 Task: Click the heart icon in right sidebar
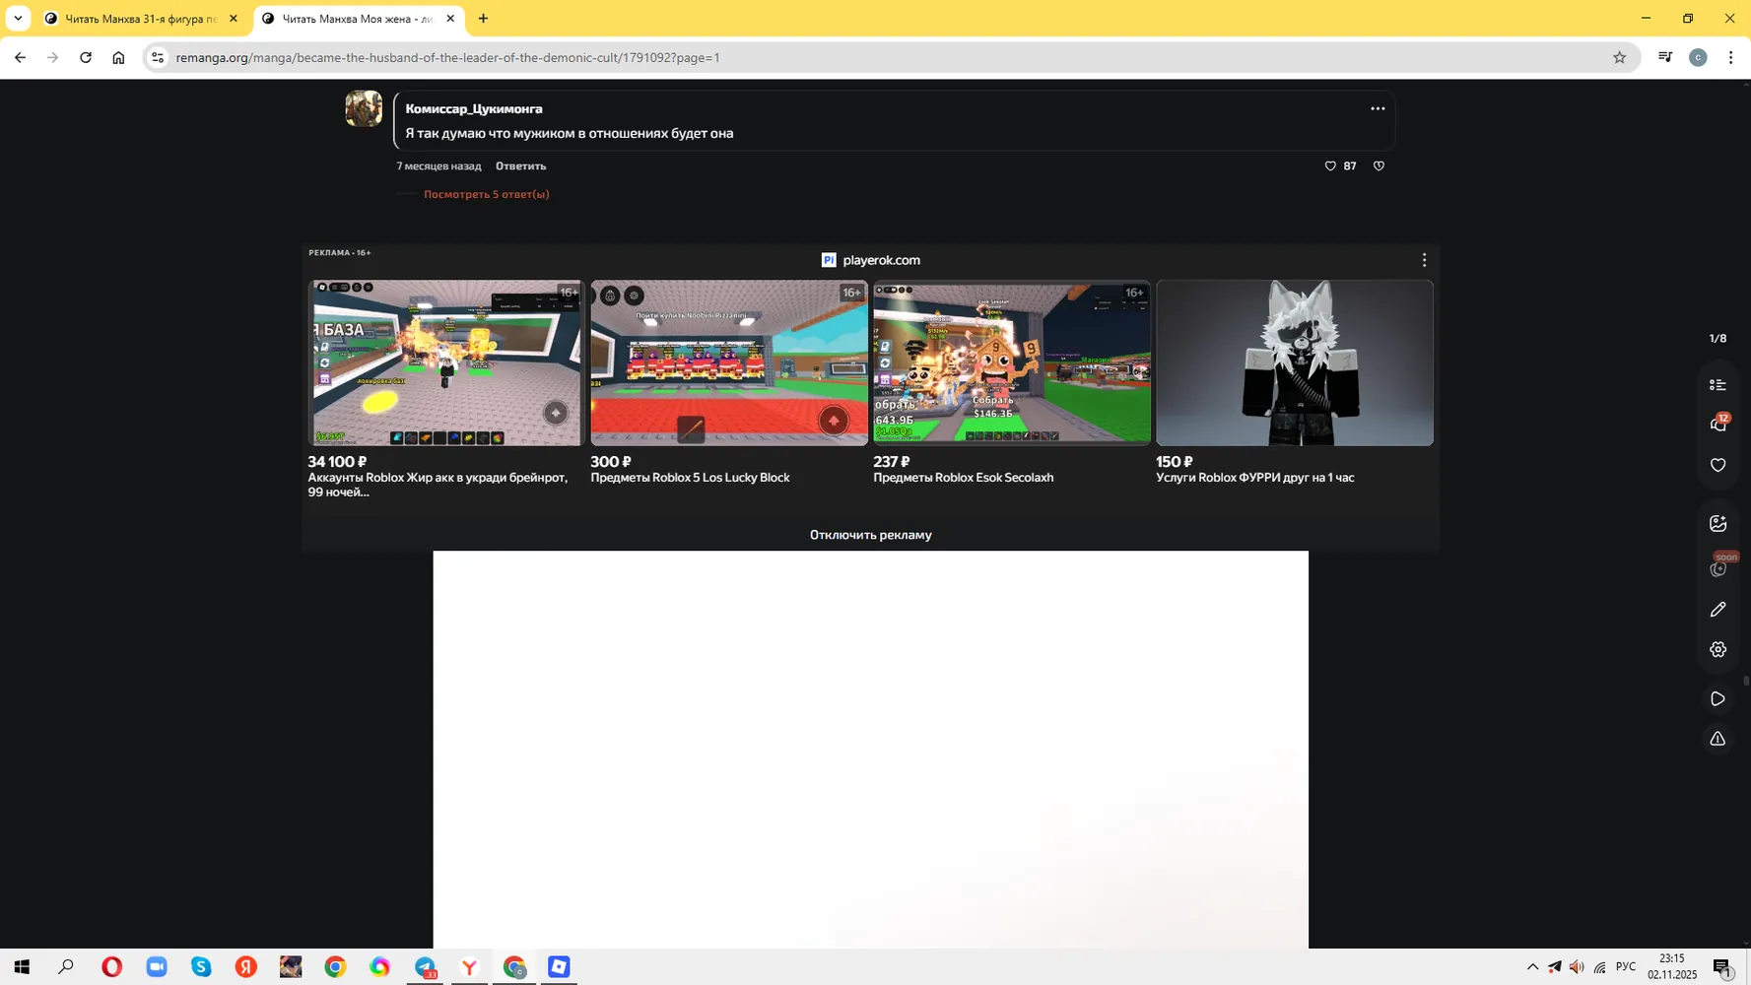tap(1717, 465)
